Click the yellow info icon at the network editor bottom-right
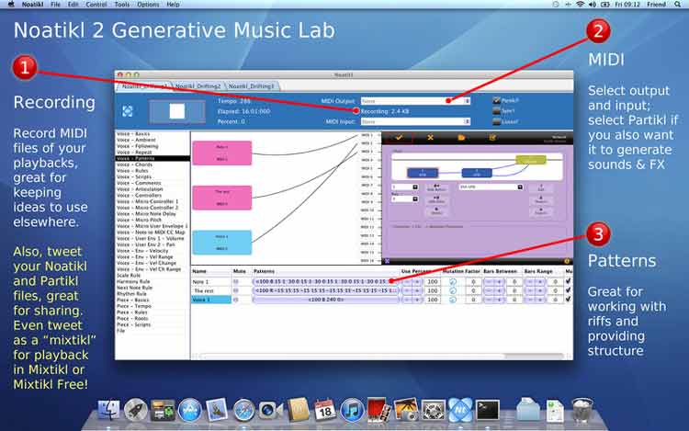The width and height of the screenshot is (689, 431). tap(567, 261)
